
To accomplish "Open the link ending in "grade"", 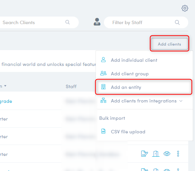I will (x=6, y=101).
